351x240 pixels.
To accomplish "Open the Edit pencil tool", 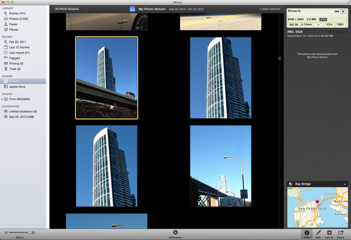I will pyautogui.click(x=318, y=234).
